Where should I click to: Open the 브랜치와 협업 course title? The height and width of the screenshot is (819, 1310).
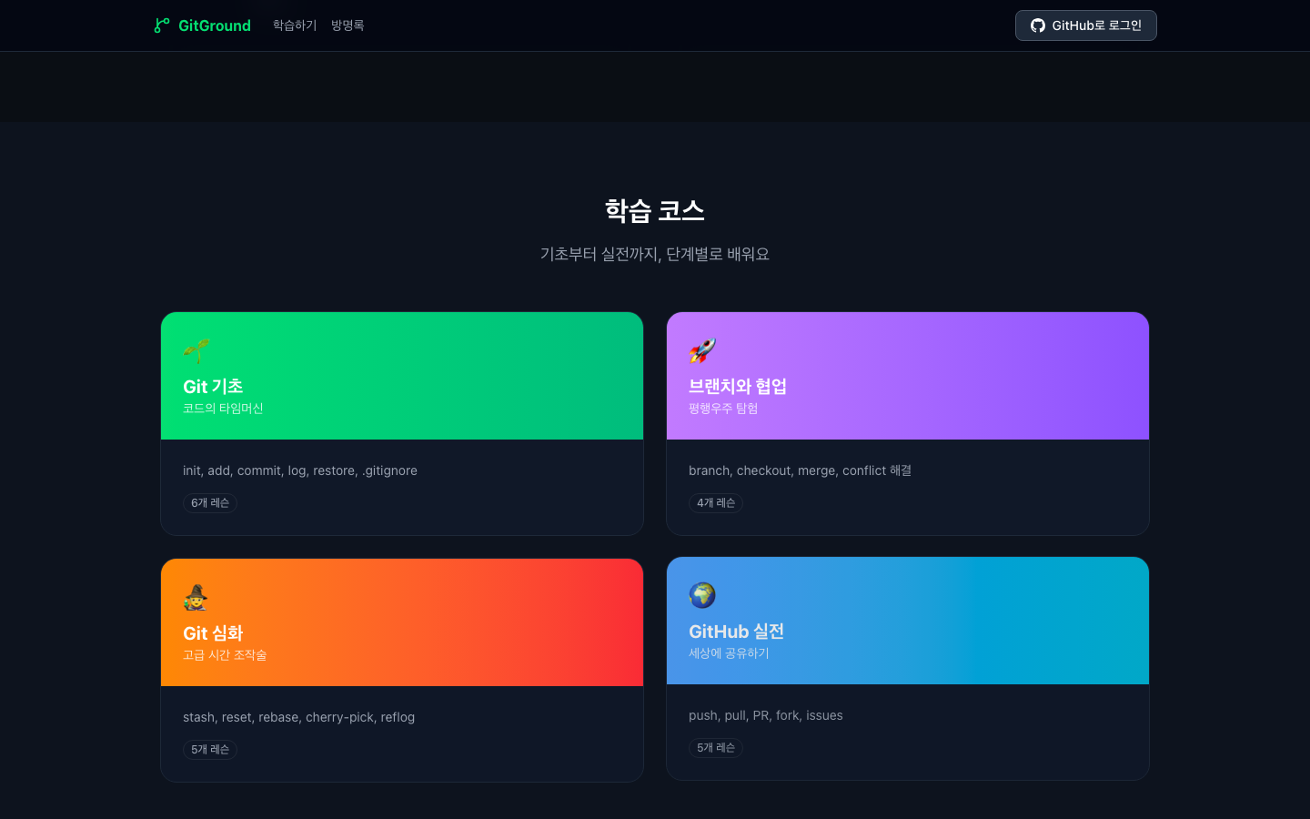737,387
